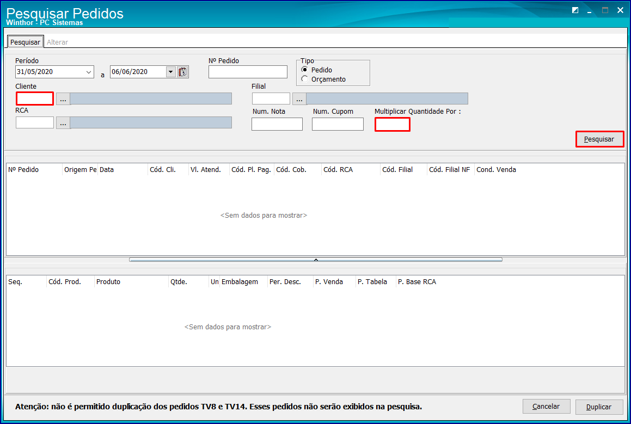Sort by Data column header
Viewport: 631px width, 424px height.
tap(122, 170)
